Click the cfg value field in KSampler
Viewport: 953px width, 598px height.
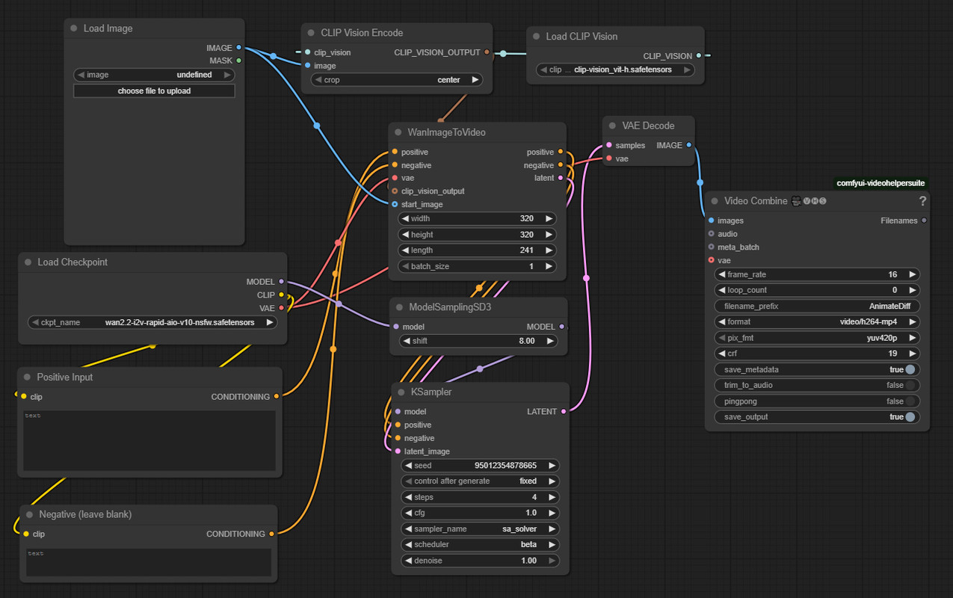pyautogui.click(x=480, y=513)
